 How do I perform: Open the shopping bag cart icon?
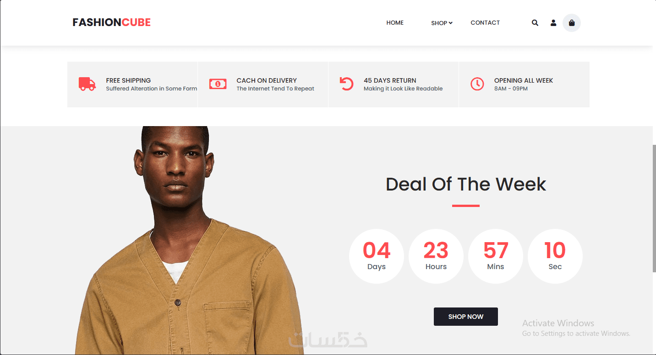[572, 23]
